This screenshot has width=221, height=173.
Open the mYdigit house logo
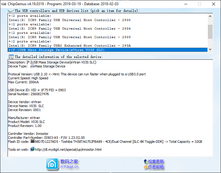pyautogui.click(x=52, y=164)
